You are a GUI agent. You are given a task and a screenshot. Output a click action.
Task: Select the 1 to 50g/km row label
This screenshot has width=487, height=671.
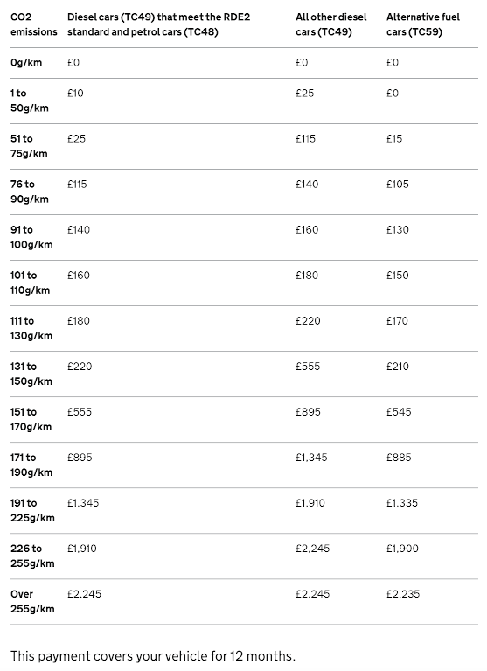tap(30, 101)
